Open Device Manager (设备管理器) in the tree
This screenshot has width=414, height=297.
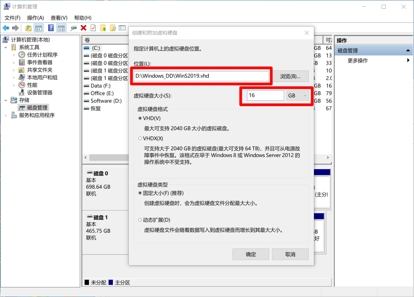point(40,93)
